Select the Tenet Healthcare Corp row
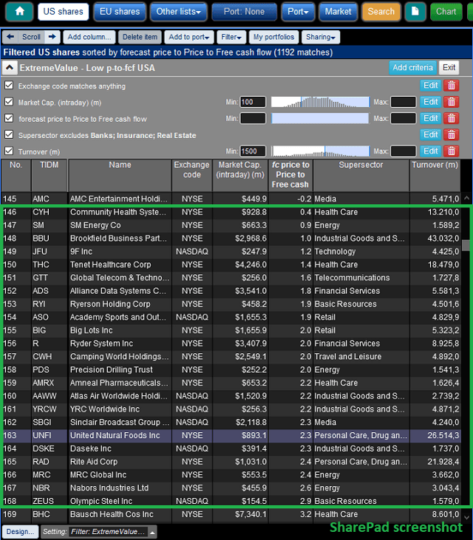Screen dimensions: 473x540 (231, 264)
